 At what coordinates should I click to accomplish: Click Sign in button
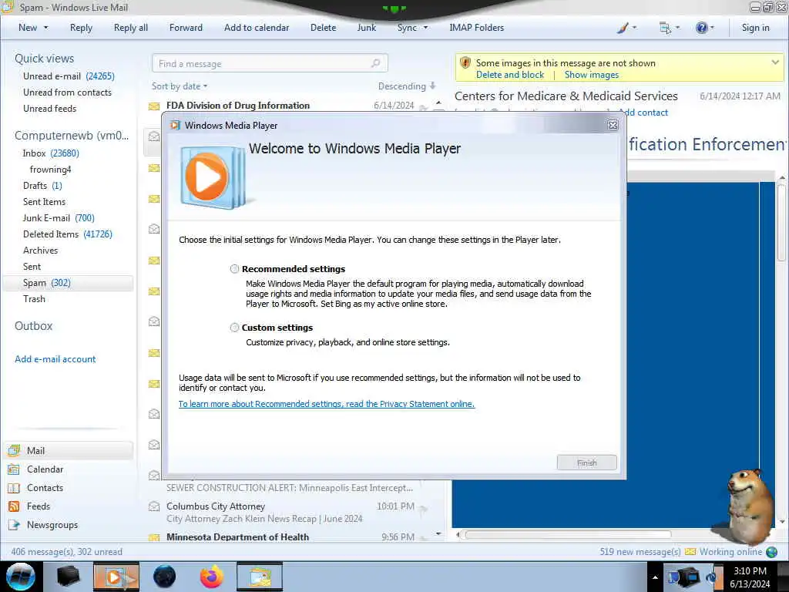click(755, 28)
